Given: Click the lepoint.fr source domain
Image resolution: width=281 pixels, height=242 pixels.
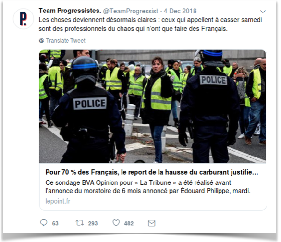Looking at the screenshot, I should 58,201.
